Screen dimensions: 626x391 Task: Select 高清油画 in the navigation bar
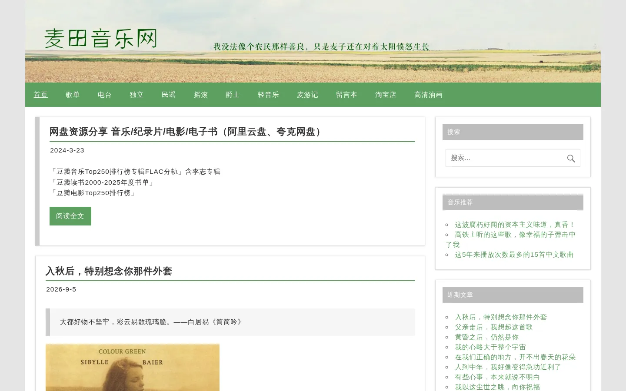click(x=429, y=95)
